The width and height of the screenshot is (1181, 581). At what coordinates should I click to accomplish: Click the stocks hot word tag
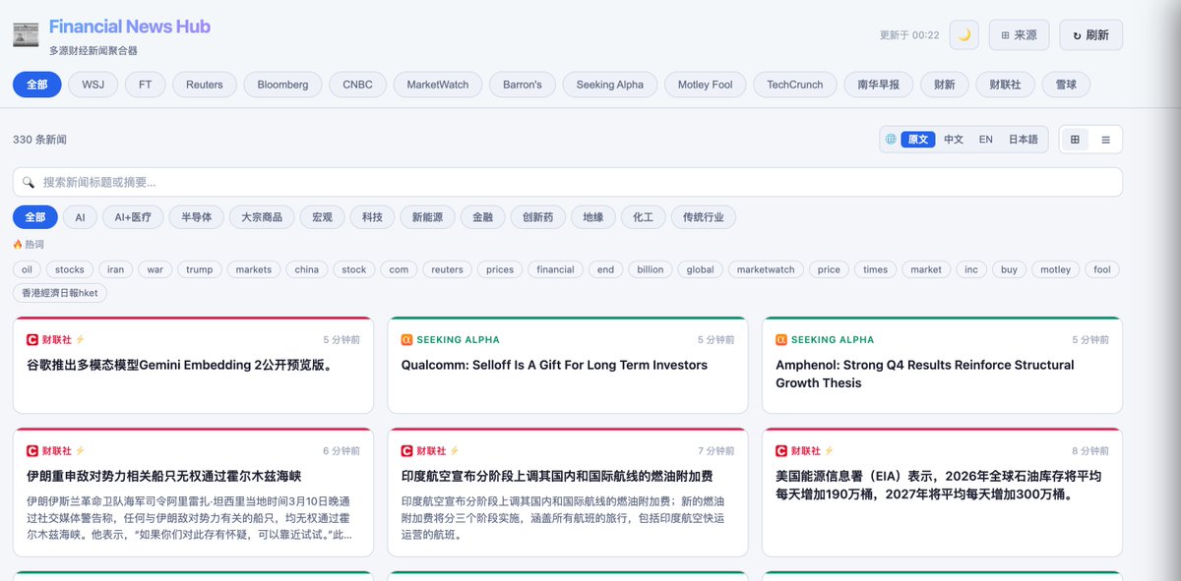(x=70, y=269)
